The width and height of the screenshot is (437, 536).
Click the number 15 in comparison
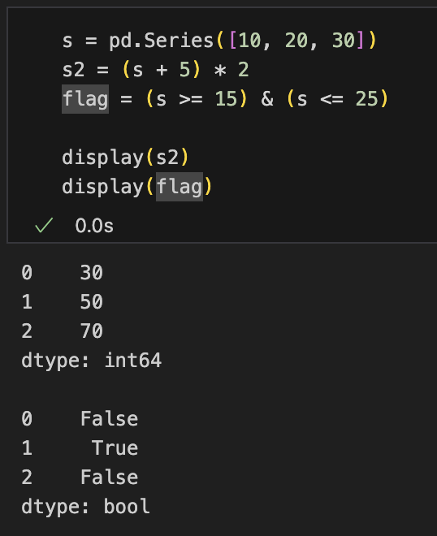226,99
